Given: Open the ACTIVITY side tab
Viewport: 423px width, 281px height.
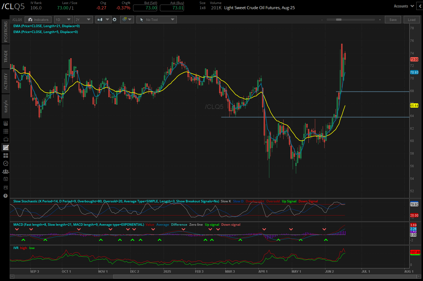Looking at the screenshot, I should (x=6, y=81).
